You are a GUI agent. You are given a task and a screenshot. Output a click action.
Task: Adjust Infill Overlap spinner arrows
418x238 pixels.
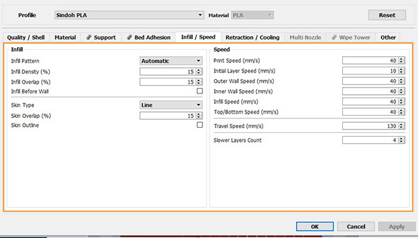coord(199,82)
